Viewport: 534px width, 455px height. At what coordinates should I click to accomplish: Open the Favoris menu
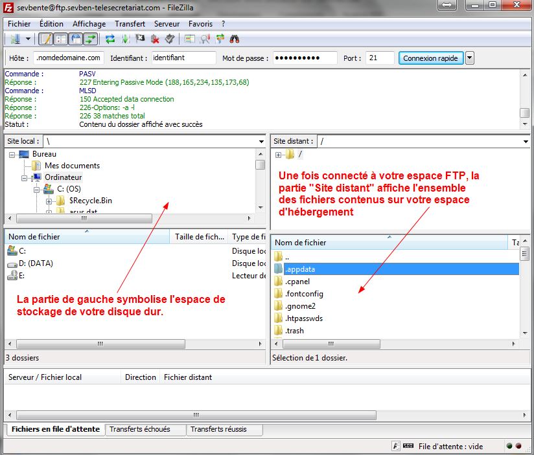(200, 24)
